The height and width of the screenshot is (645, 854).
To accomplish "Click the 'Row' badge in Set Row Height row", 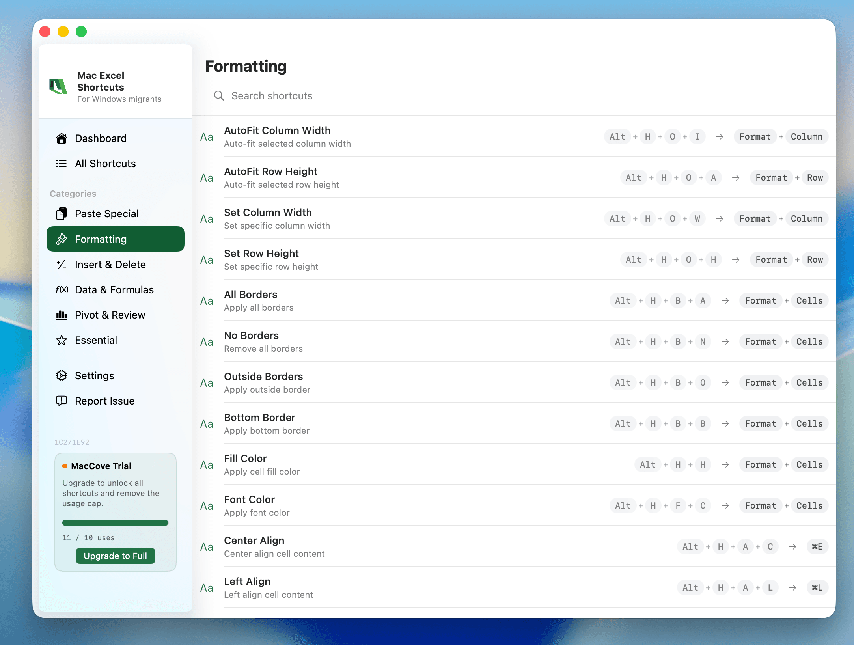I will click(x=815, y=259).
